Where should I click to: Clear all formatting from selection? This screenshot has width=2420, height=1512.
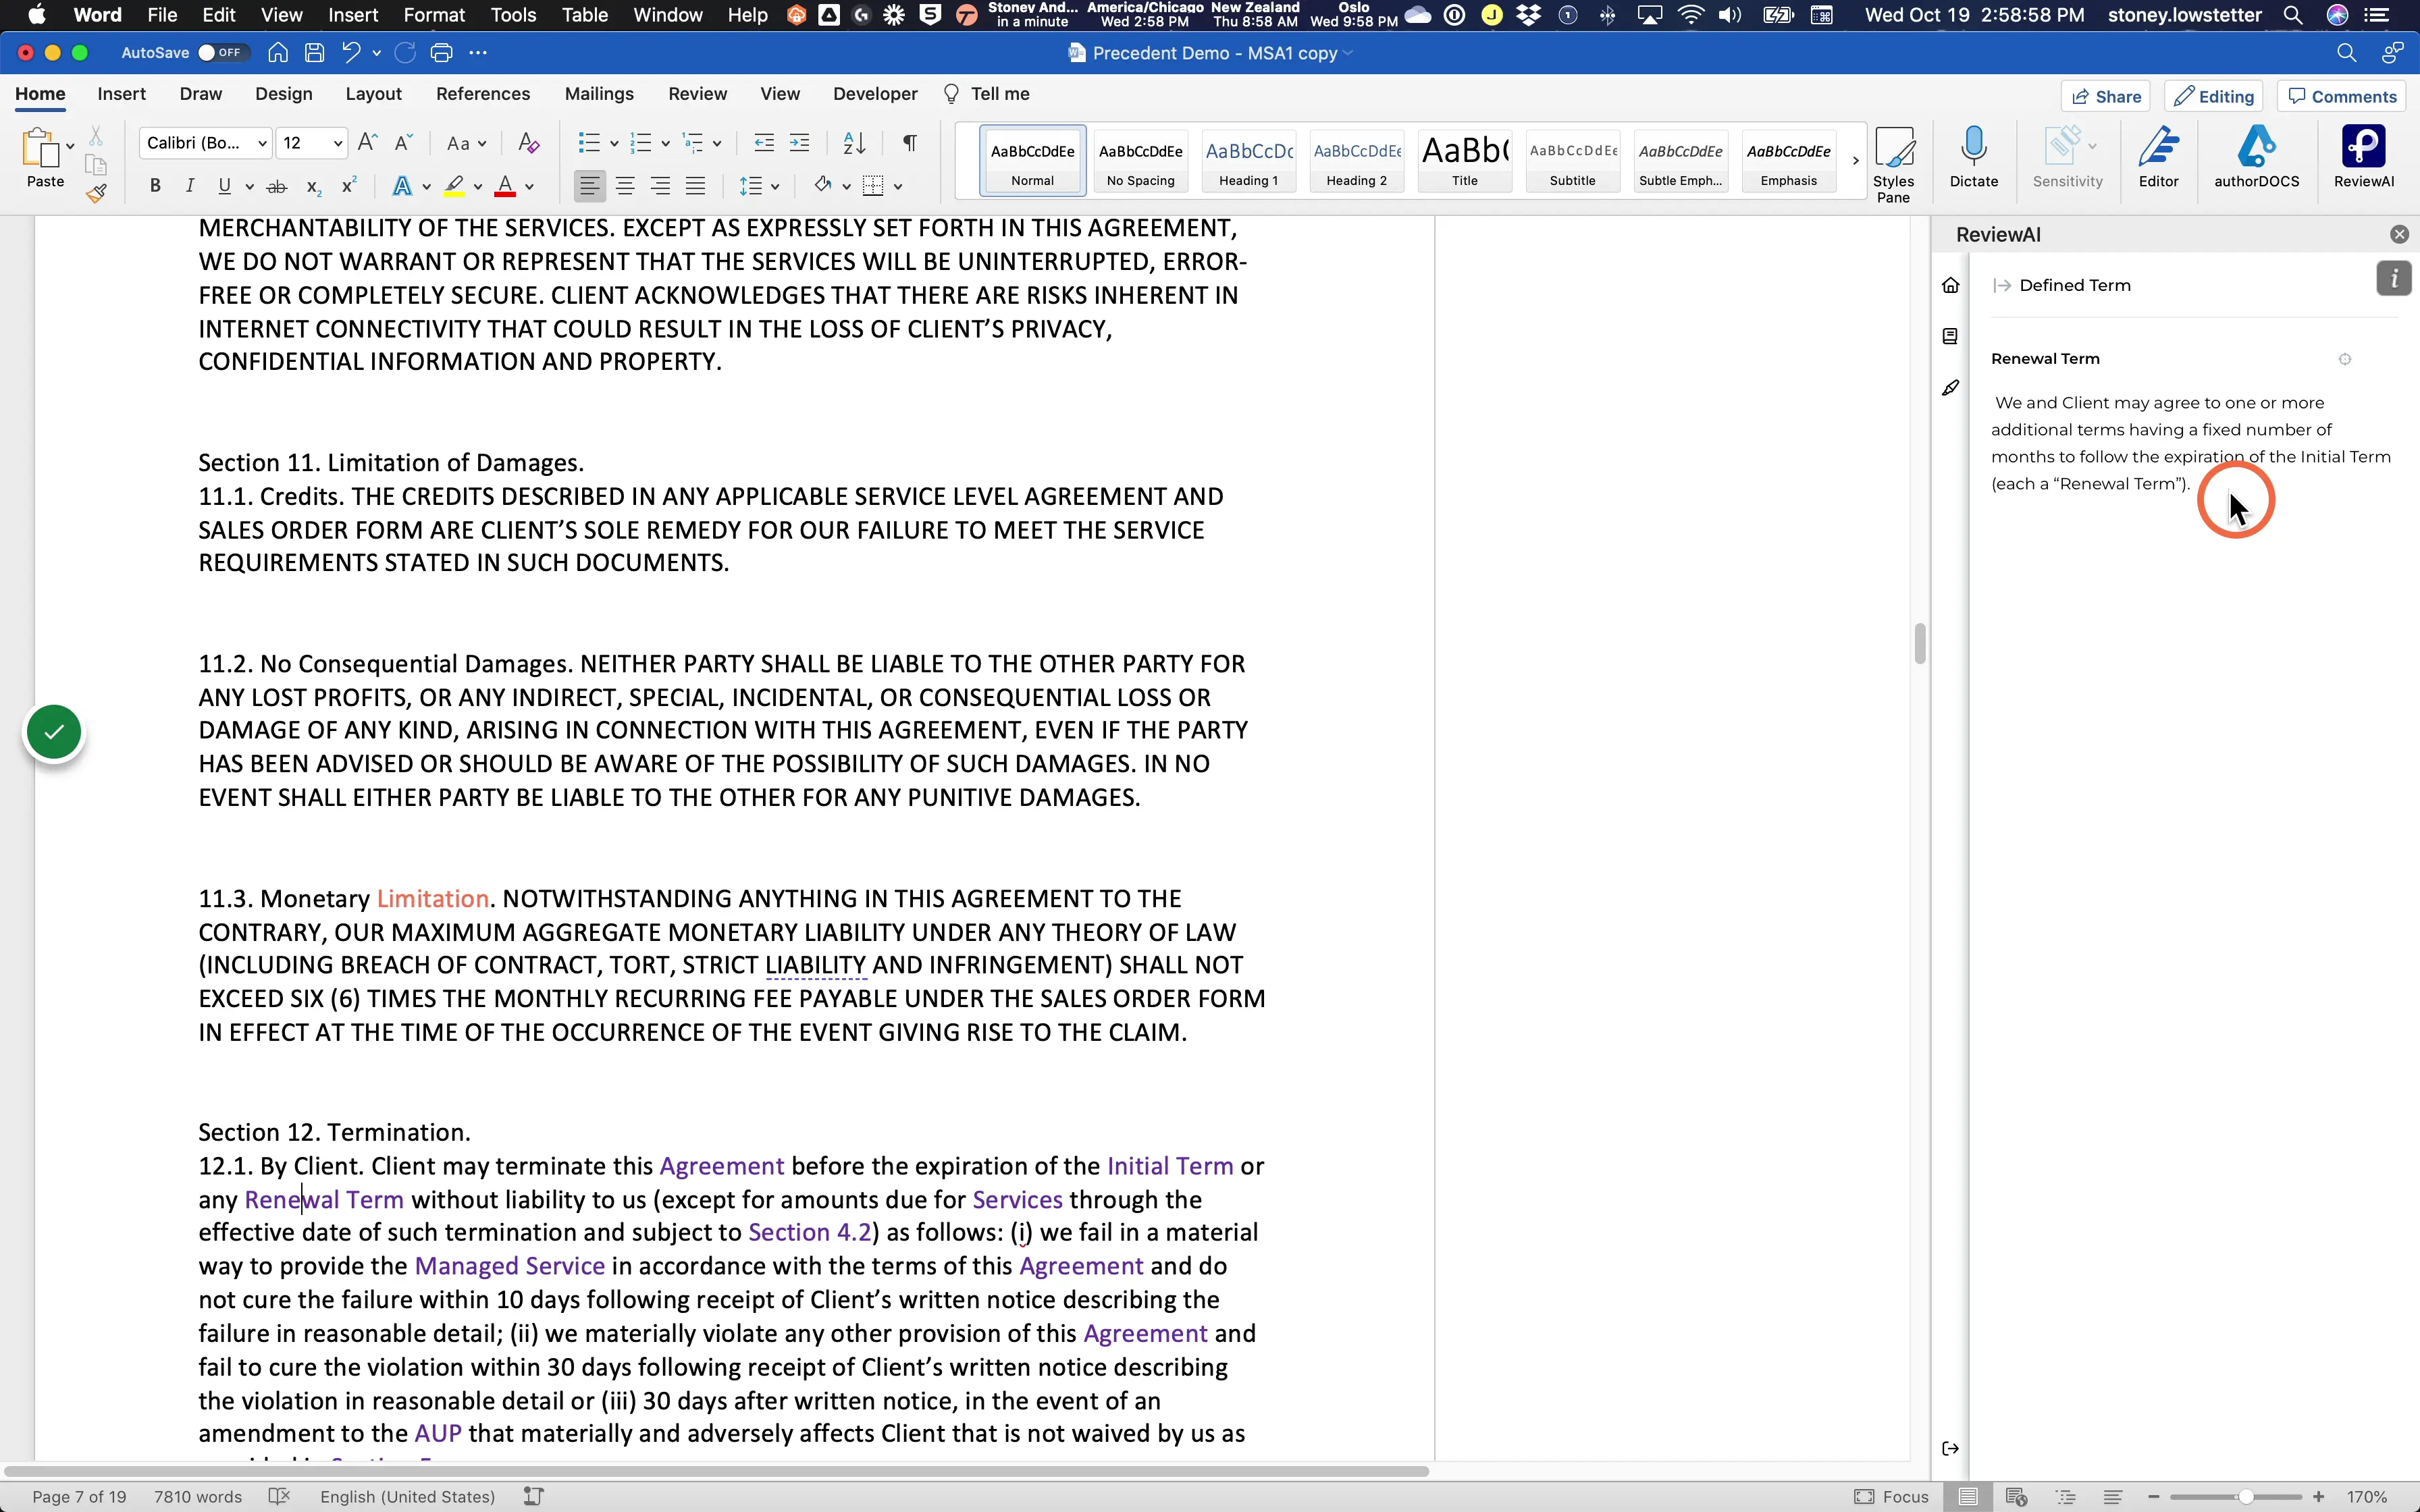(x=529, y=143)
